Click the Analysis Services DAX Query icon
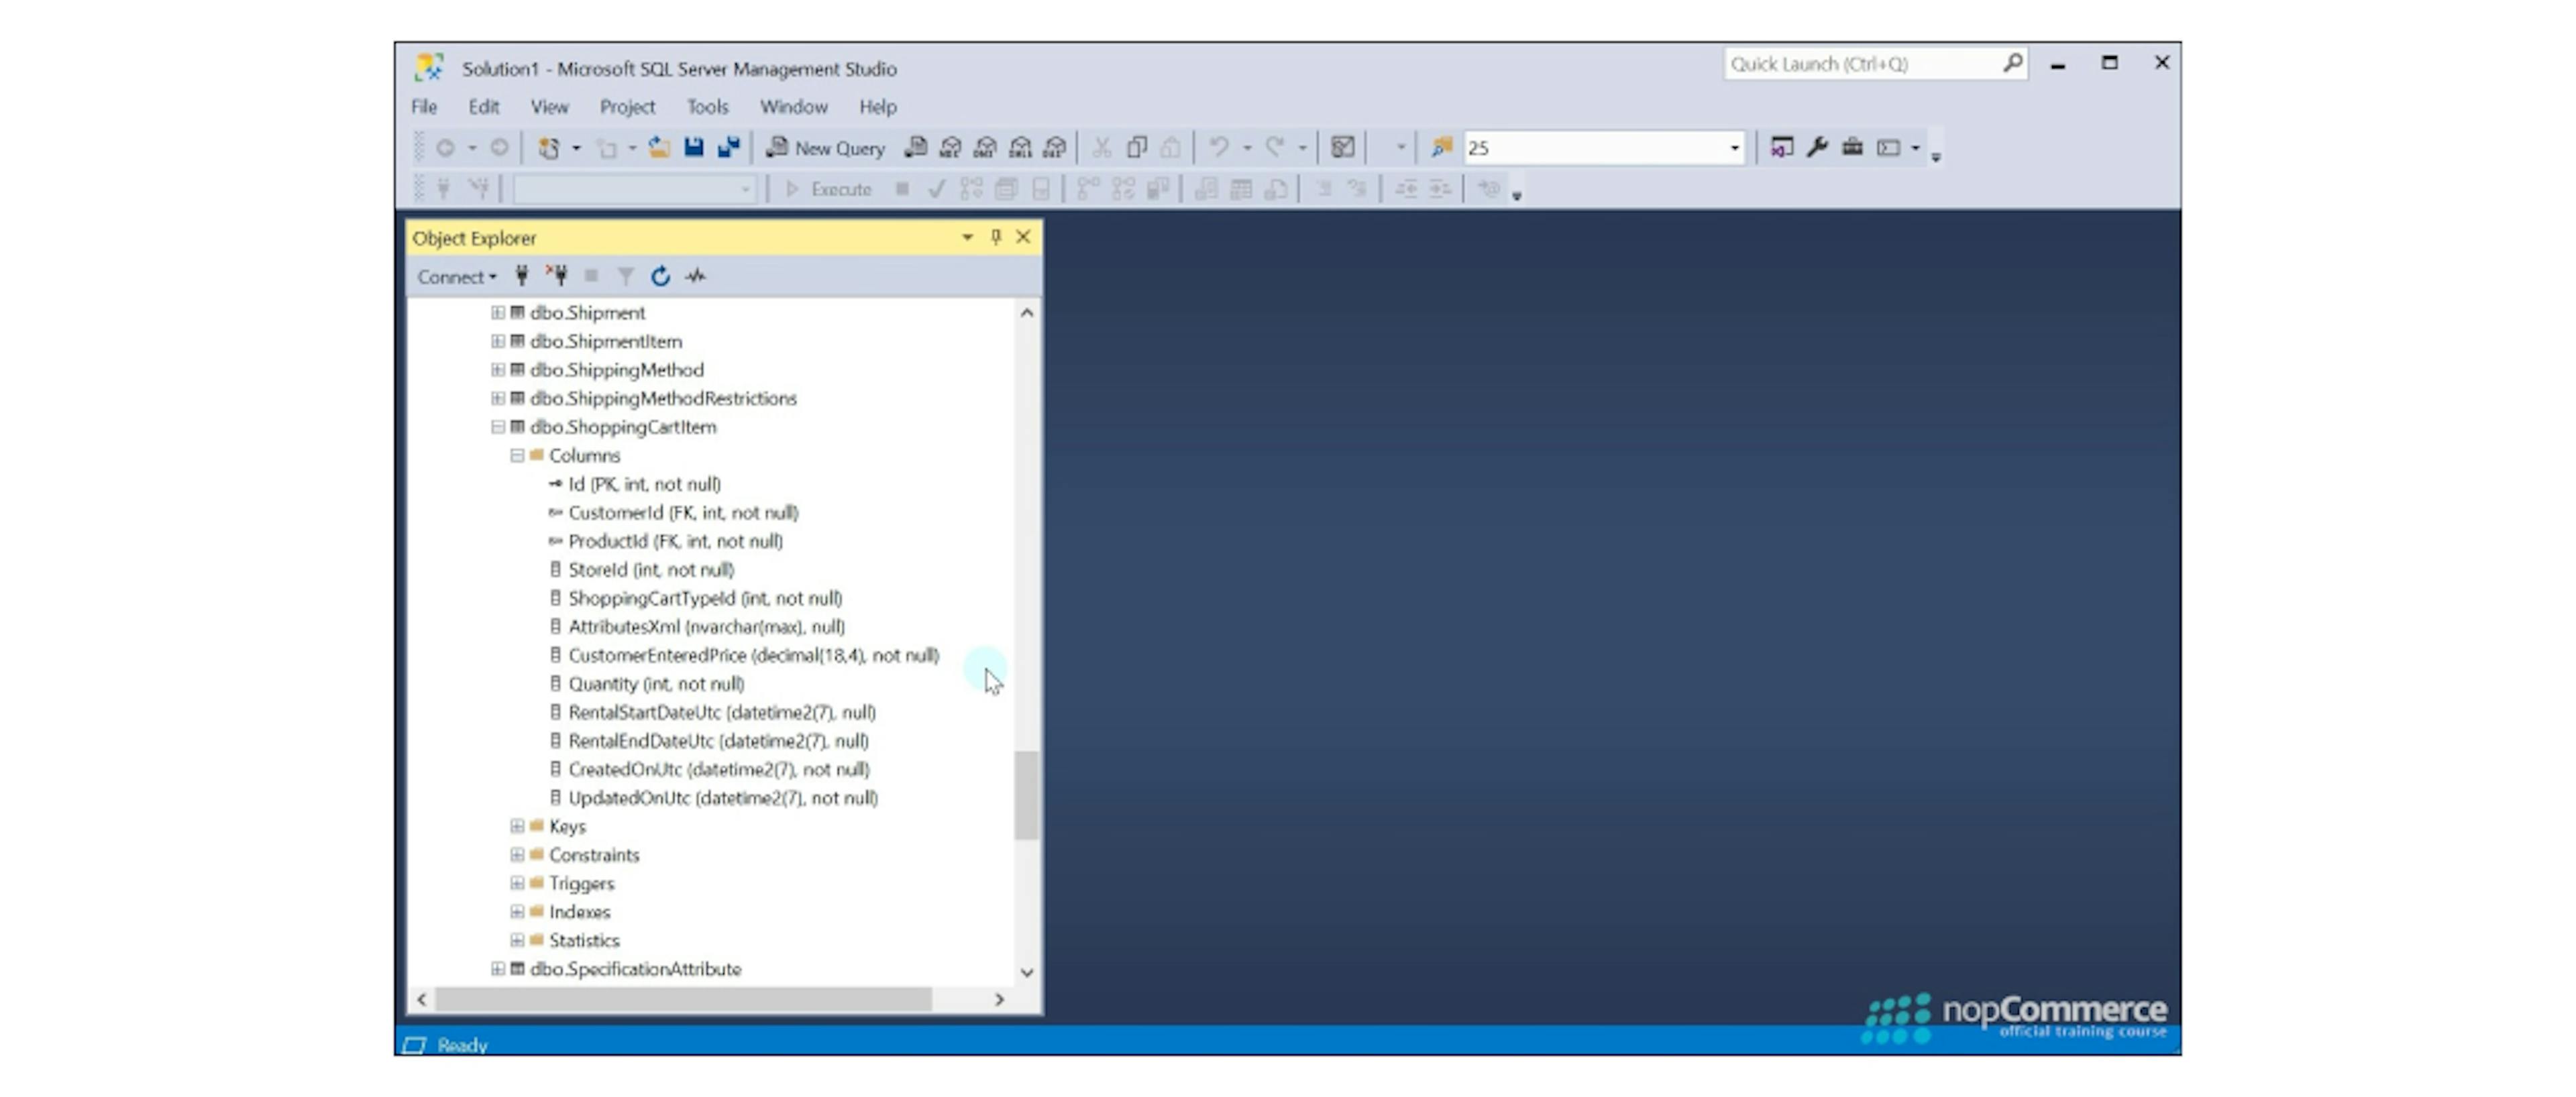The width and height of the screenshot is (2576, 1097). (x=1055, y=148)
